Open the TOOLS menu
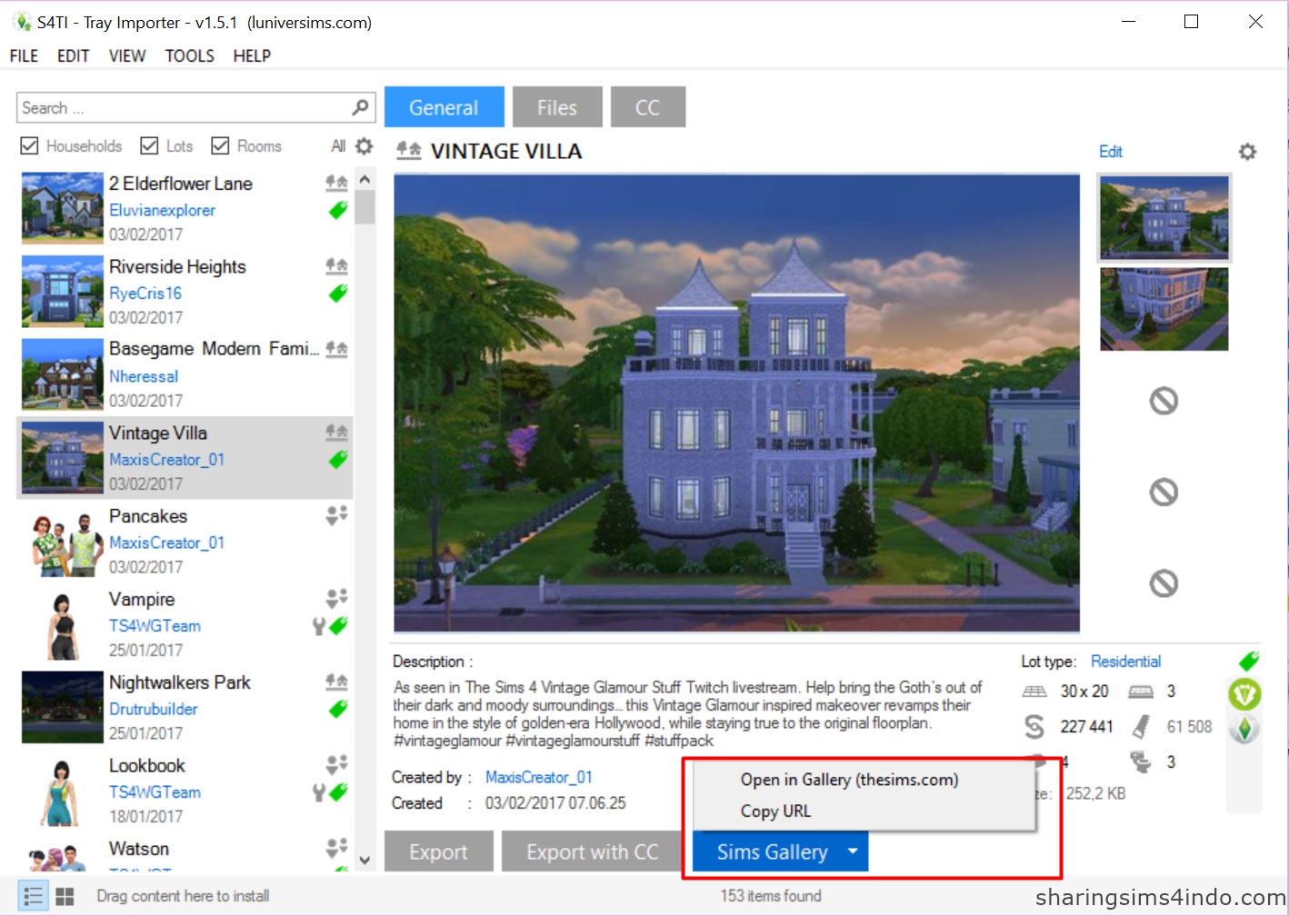1289x916 pixels. pyautogui.click(x=189, y=55)
